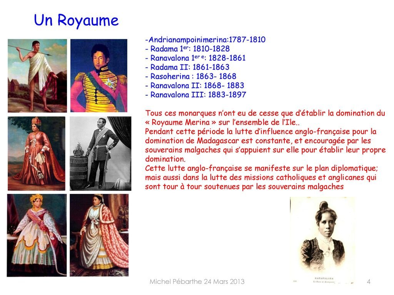This screenshot has width=394, height=295.
Task: Select the "Rasoherina : 1863- 1868" line
Action: click(x=190, y=76)
